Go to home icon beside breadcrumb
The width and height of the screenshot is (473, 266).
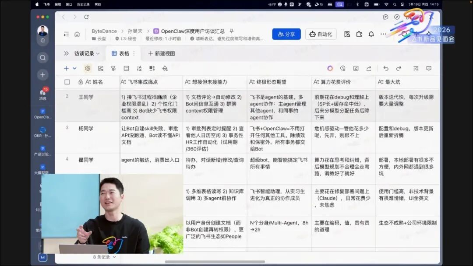coord(77,34)
